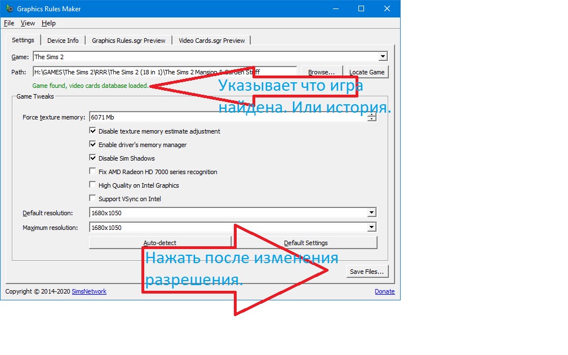Click the Graphics Rules Maker app icon
The image size is (568, 355).
[8, 9]
